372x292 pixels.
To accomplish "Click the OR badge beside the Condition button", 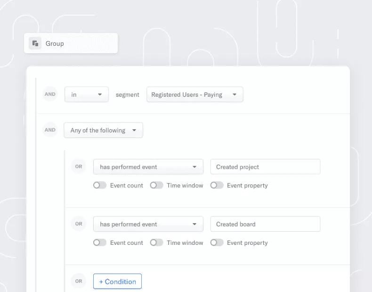I will pyautogui.click(x=79, y=281).
